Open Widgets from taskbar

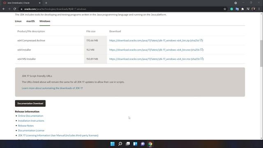135,144
